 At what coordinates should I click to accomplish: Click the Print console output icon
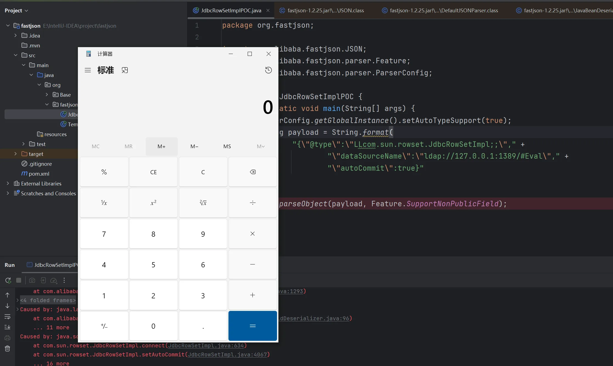click(7, 338)
